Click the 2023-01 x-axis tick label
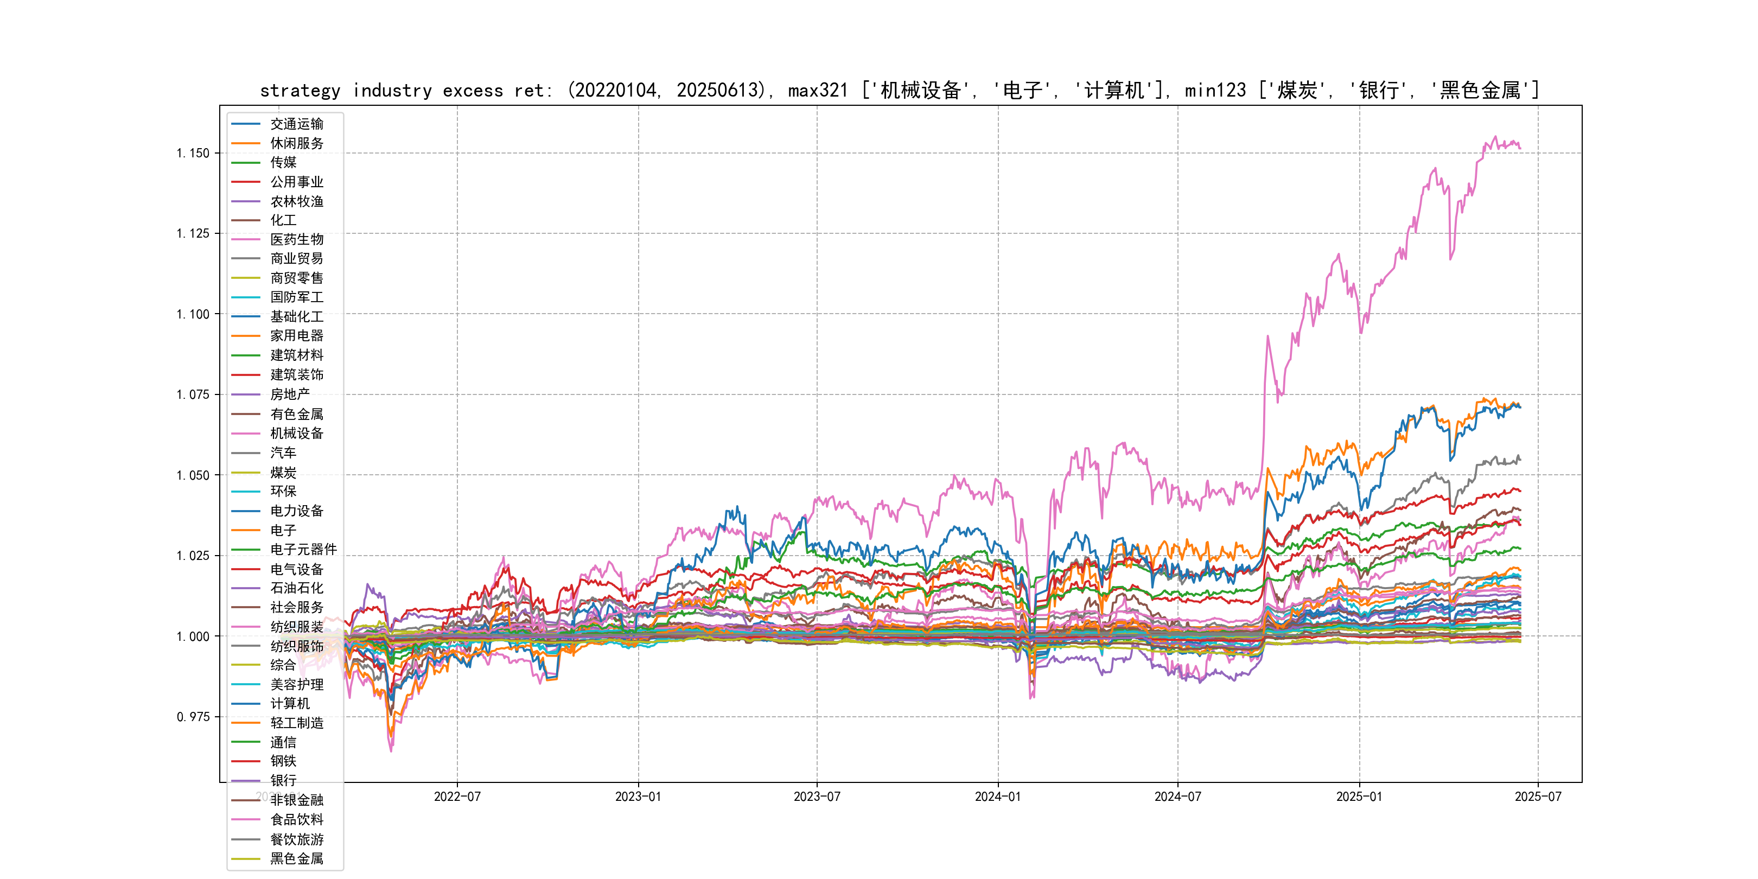This screenshot has height=879, width=1758. tap(638, 797)
